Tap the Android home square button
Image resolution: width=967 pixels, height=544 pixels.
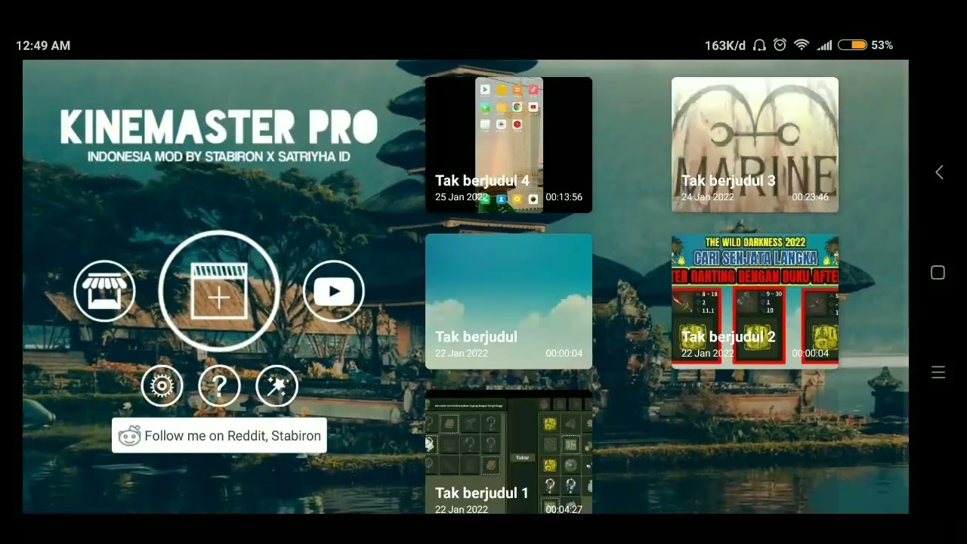(938, 273)
